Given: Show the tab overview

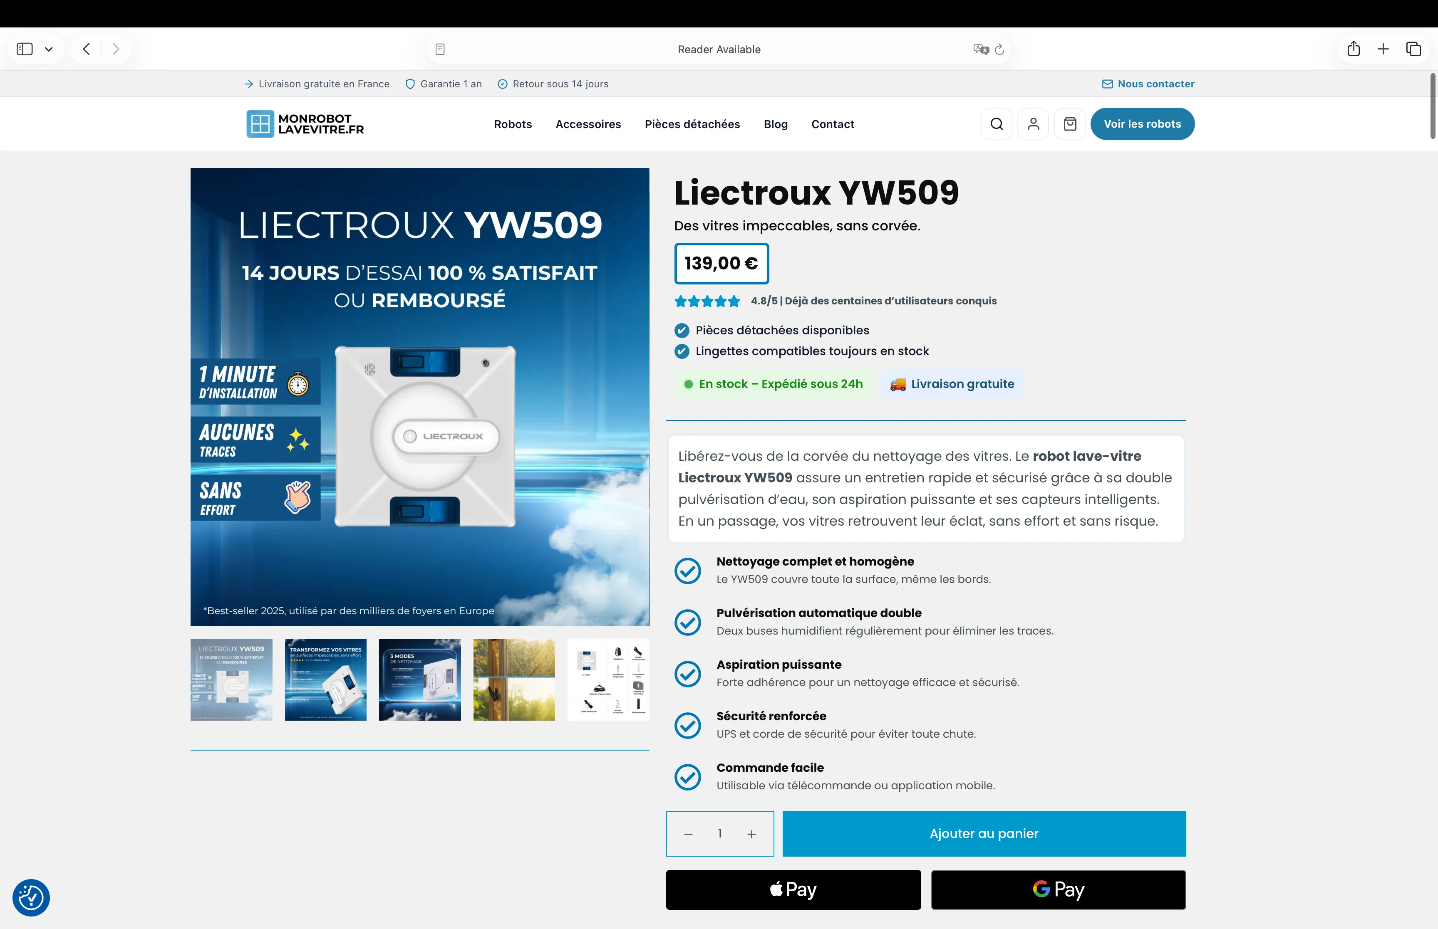Looking at the screenshot, I should pos(1413,49).
